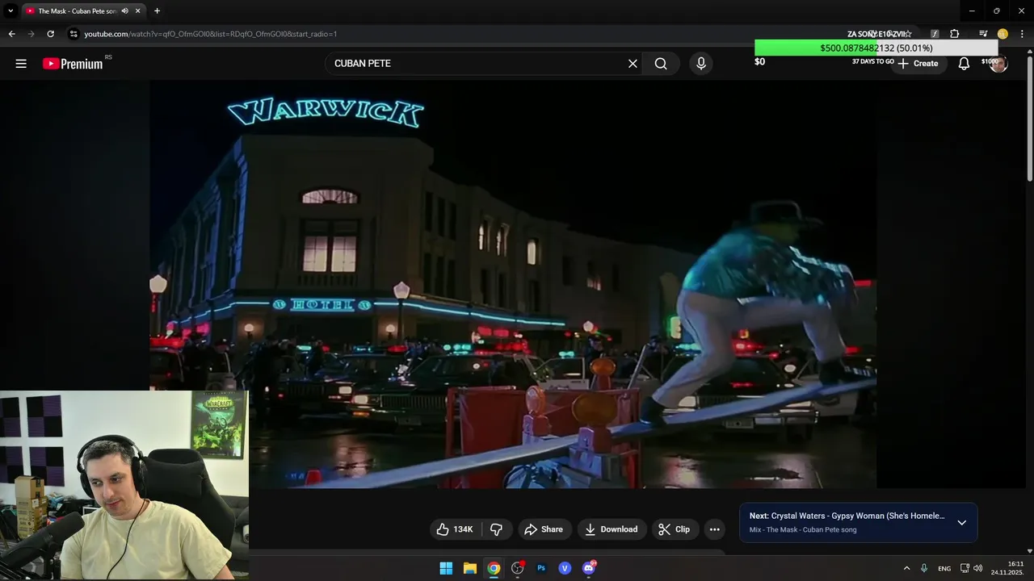Create a Clip with scissors button
The width and height of the screenshot is (1034, 581).
click(675, 529)
